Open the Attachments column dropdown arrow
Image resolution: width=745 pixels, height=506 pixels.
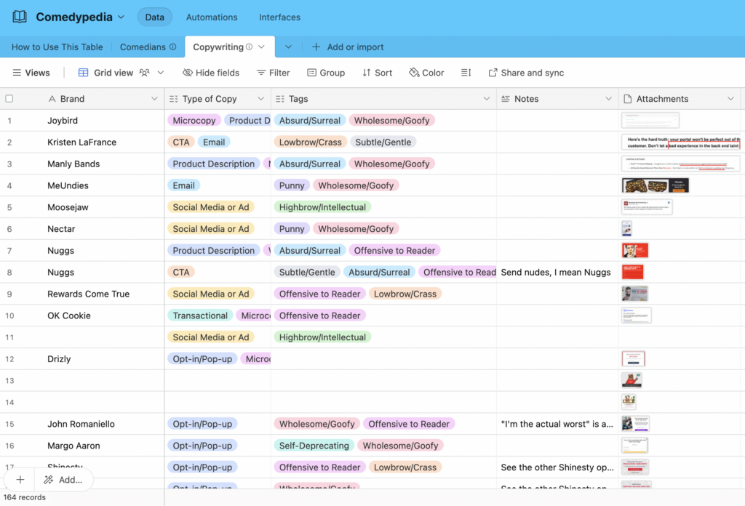point(730,99)
